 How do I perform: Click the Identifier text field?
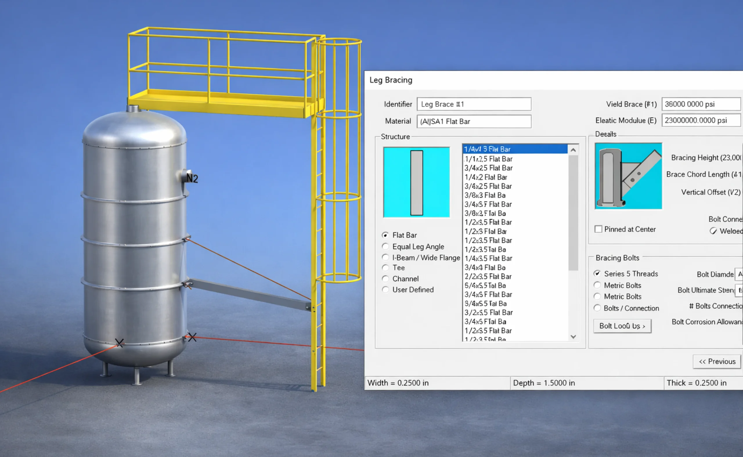474,104
